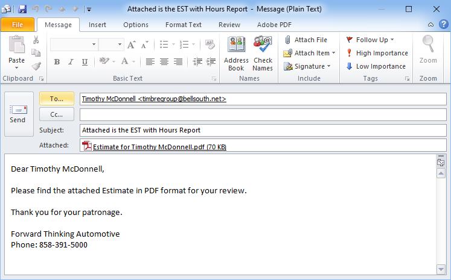Click into the Subject field
Image resolution: width=451 pixels, height=280 pixels.
pyautogui.click(x=263, y=130)
